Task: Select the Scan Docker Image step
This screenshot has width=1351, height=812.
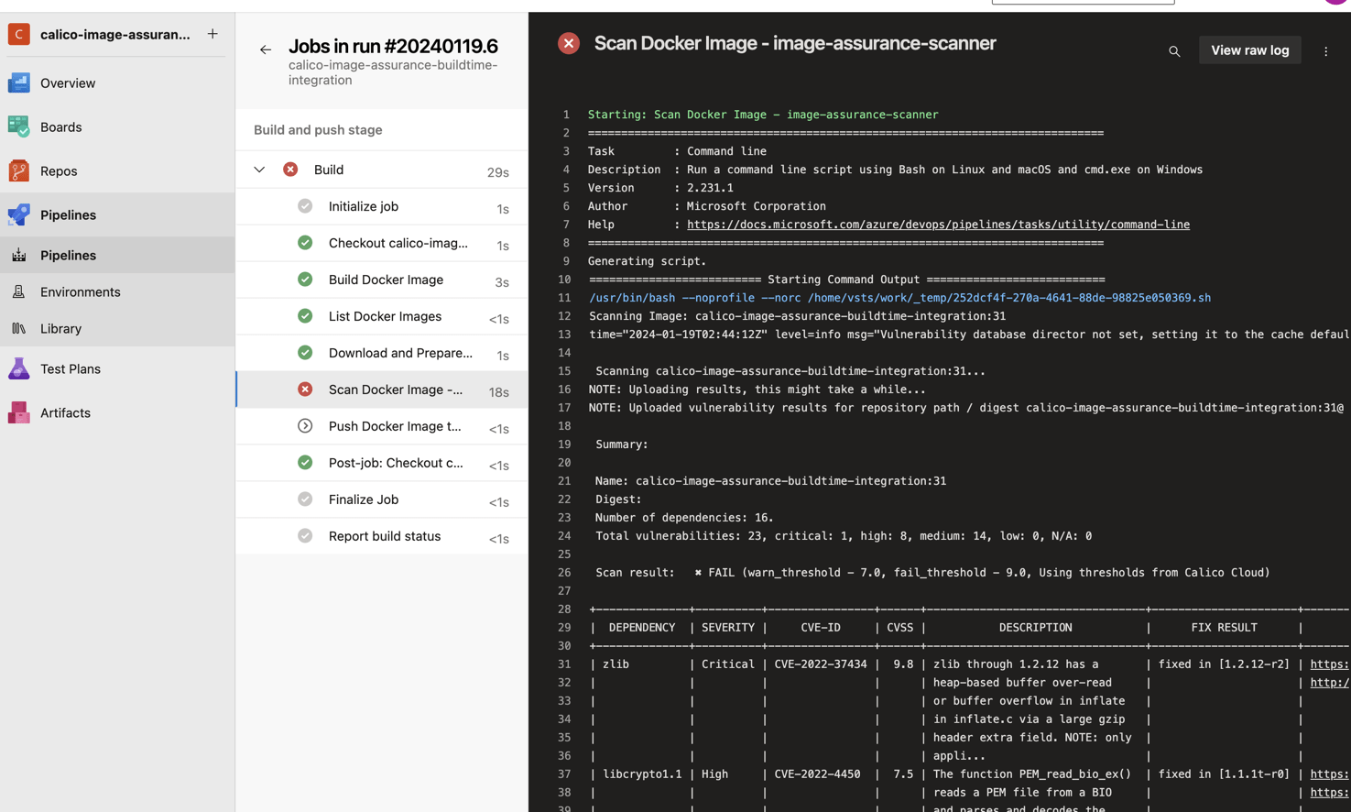Action: 396,390
